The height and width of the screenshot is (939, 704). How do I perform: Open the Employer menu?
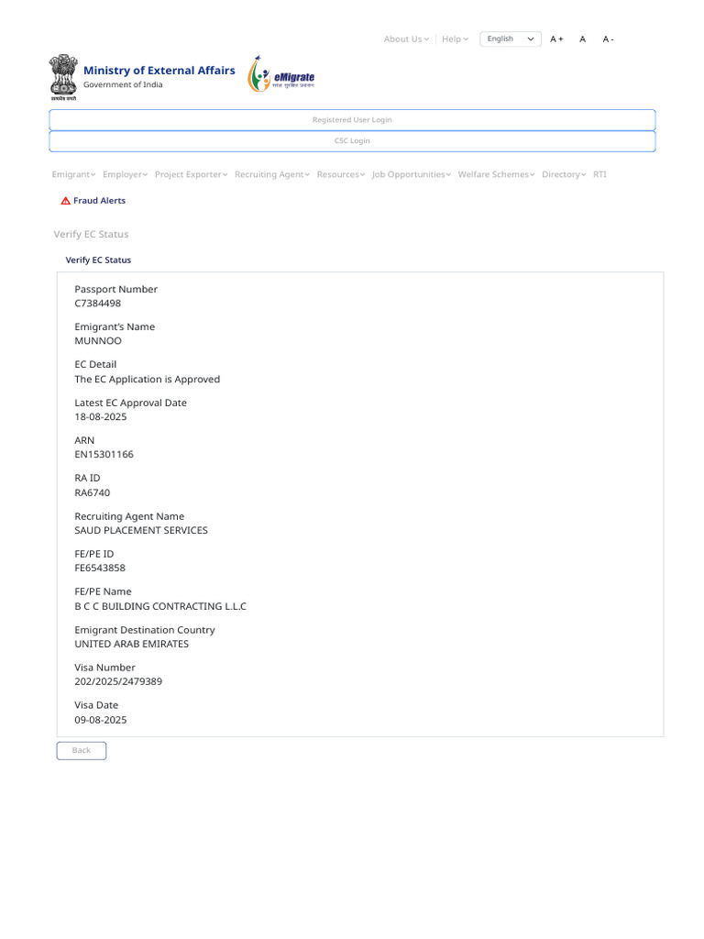pyautogui.click(x=125, y=174)
